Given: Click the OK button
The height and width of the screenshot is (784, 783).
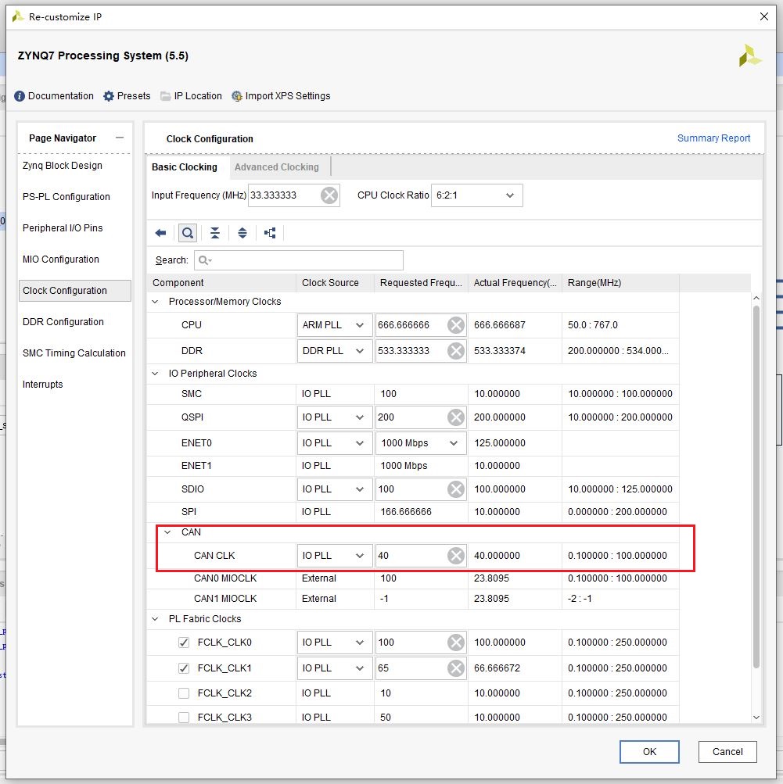Looking at the screenshot, I should [649, 751].
